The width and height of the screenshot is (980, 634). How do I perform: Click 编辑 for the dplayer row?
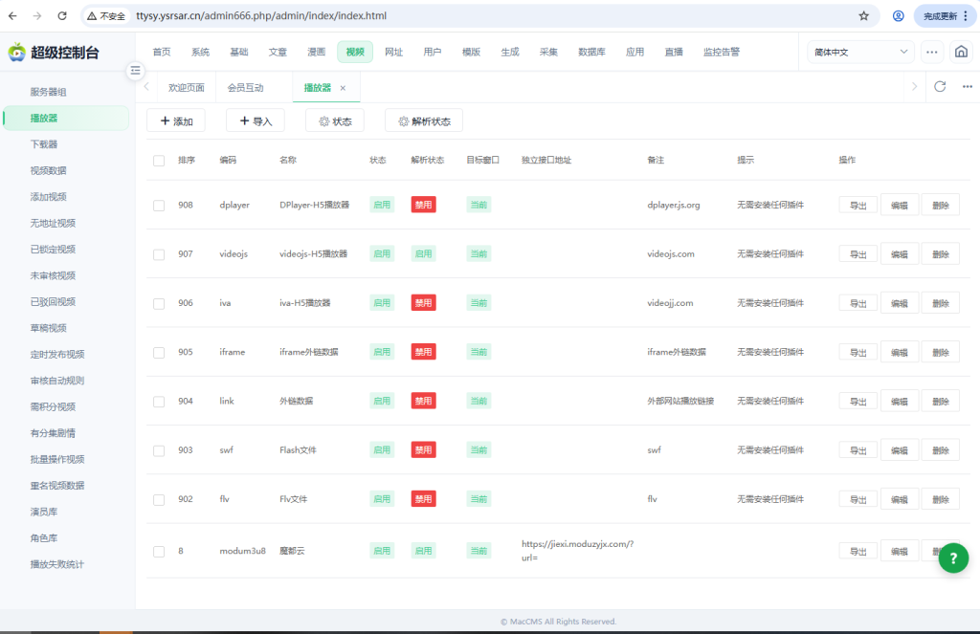coord(900,206)
